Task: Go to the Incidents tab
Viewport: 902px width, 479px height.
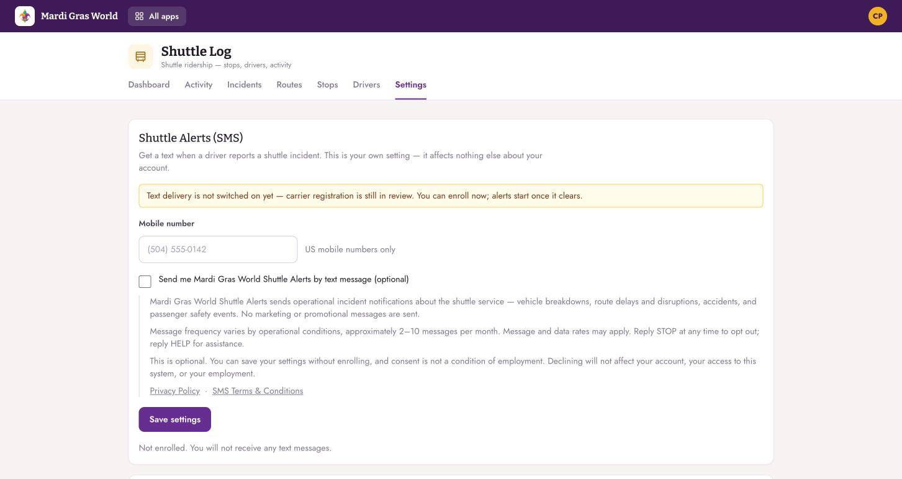Action: [245, 84]
